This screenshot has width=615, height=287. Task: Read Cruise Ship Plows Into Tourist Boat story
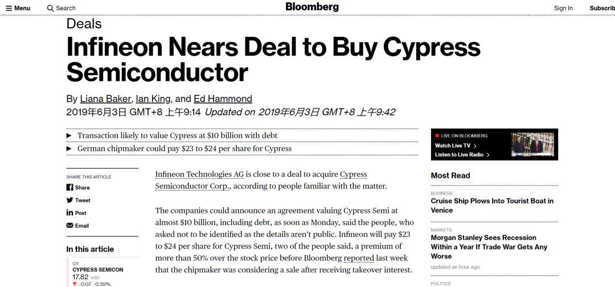492,205
